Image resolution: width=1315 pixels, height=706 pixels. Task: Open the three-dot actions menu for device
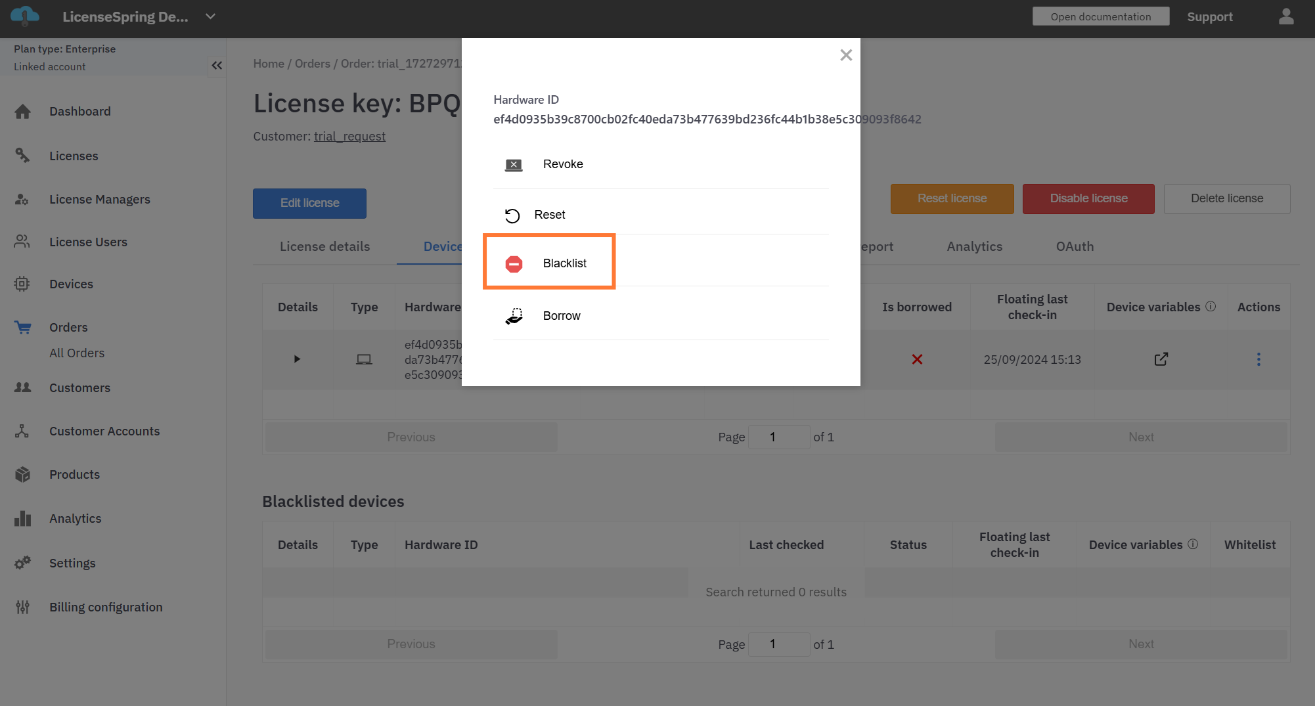pos(1259,359)
